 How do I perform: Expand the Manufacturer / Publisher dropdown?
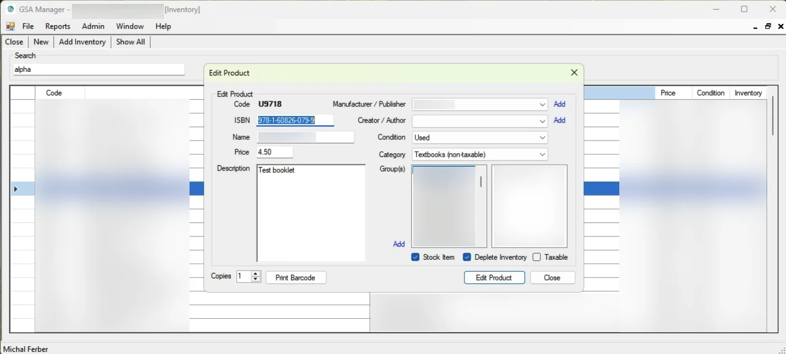click(542, 105)
